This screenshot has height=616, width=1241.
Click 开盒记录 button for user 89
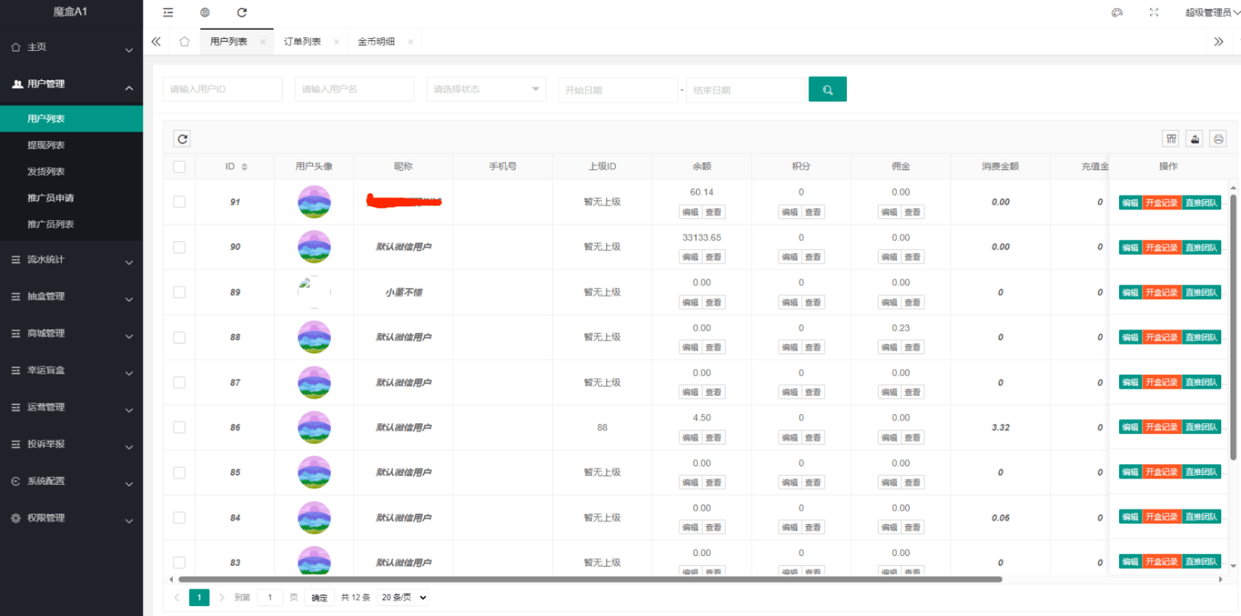1161,292
